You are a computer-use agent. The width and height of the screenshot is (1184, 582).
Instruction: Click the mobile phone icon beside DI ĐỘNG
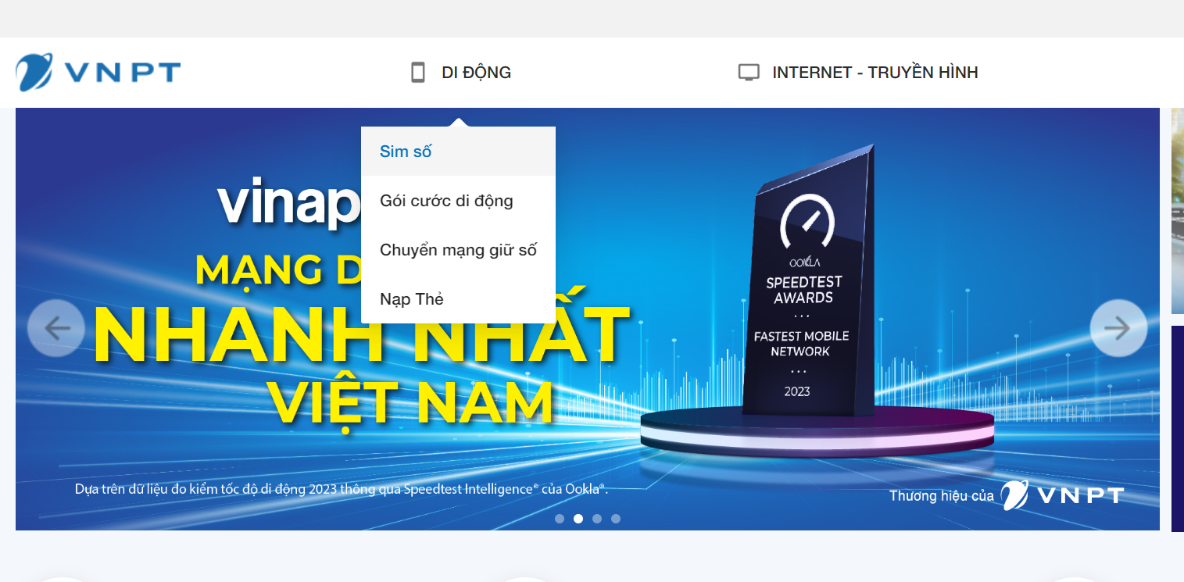pos(418,73)
